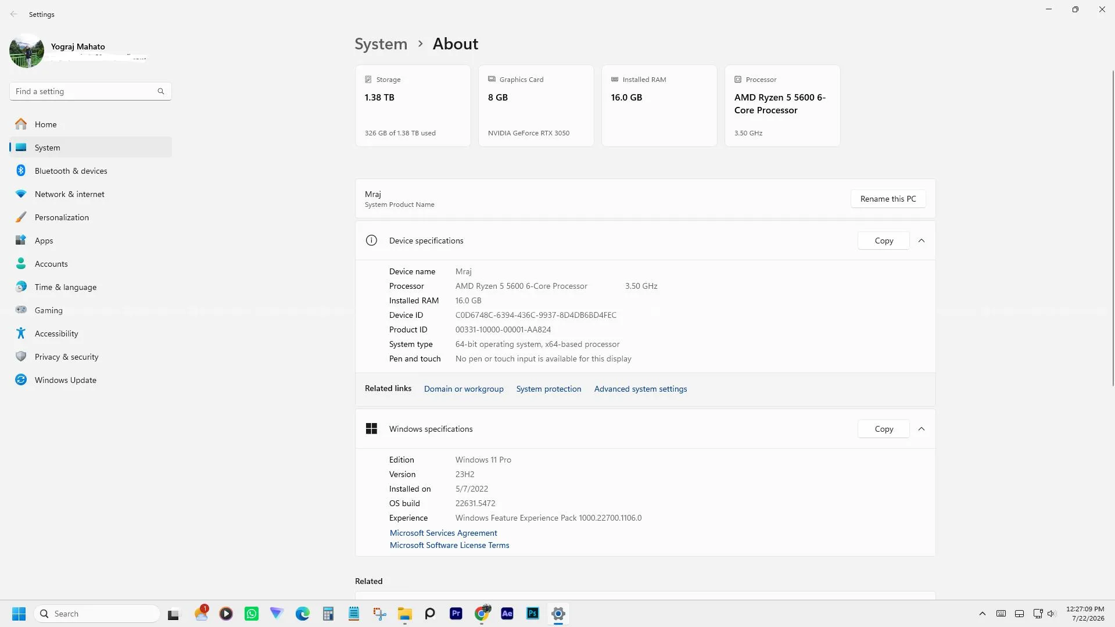Open the black circular search app icon

(430, 614)
